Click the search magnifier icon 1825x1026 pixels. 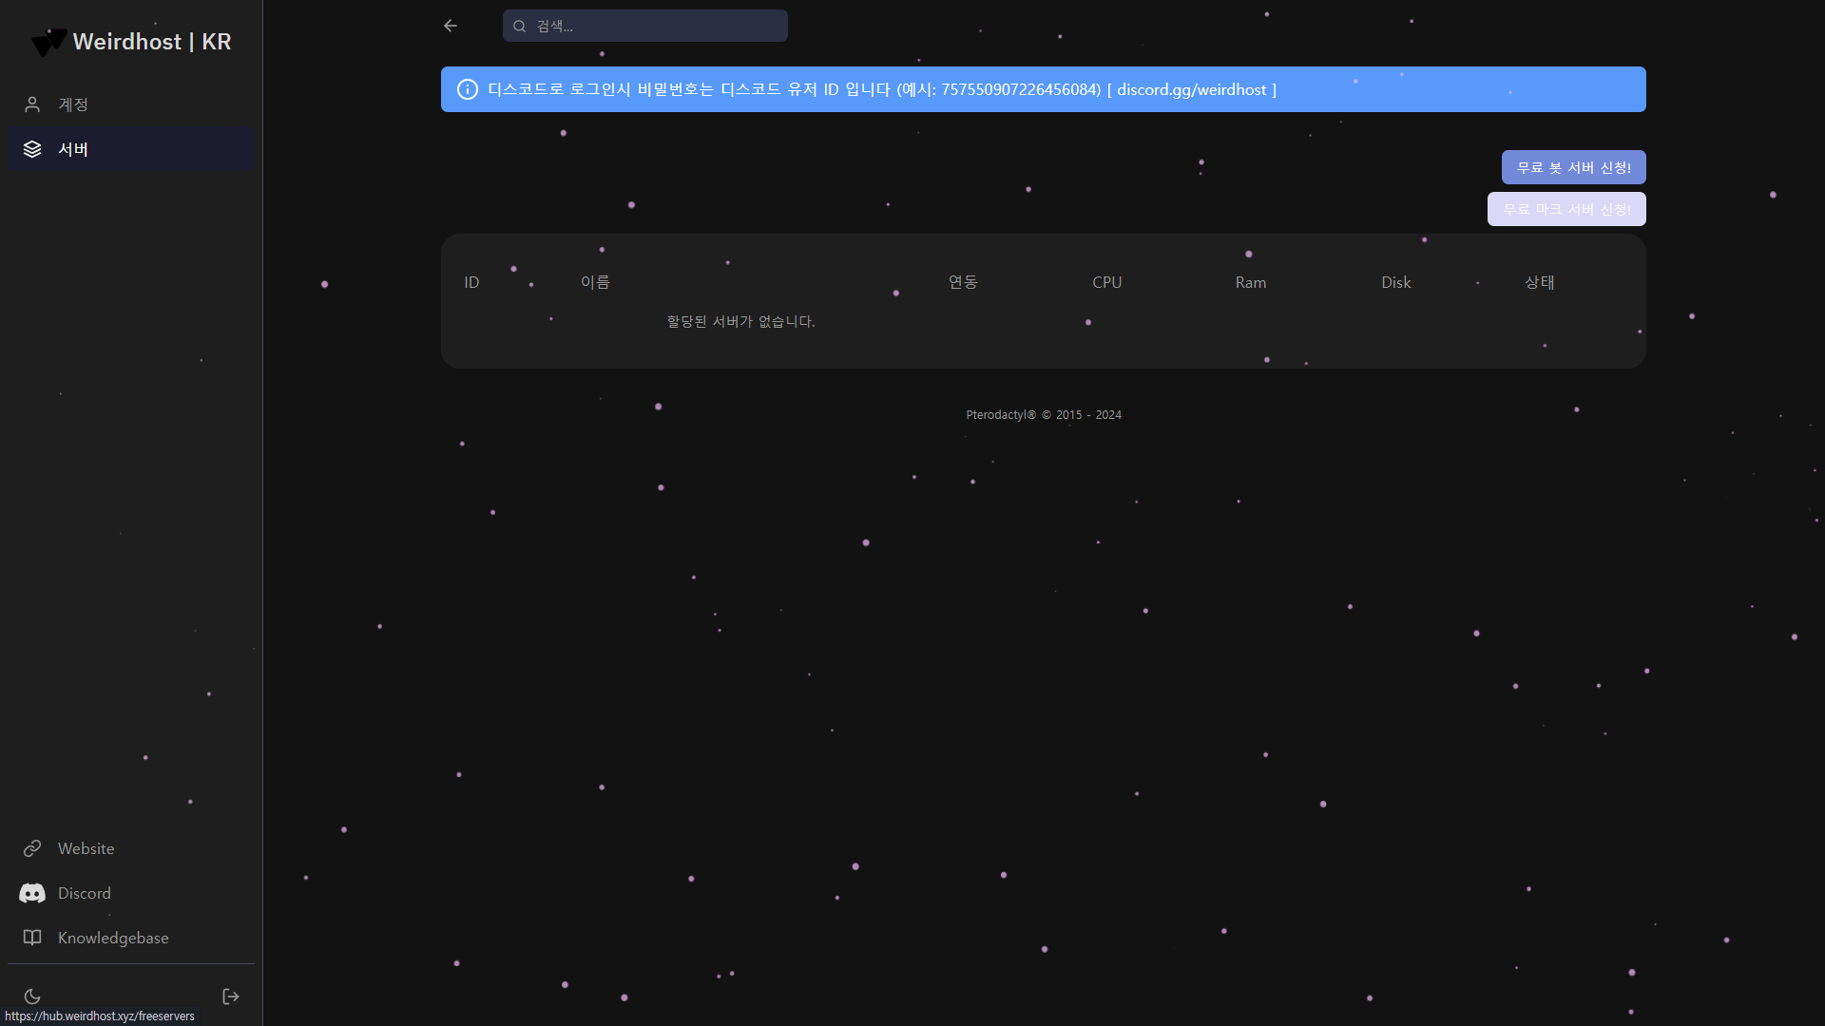coord(520,27)
